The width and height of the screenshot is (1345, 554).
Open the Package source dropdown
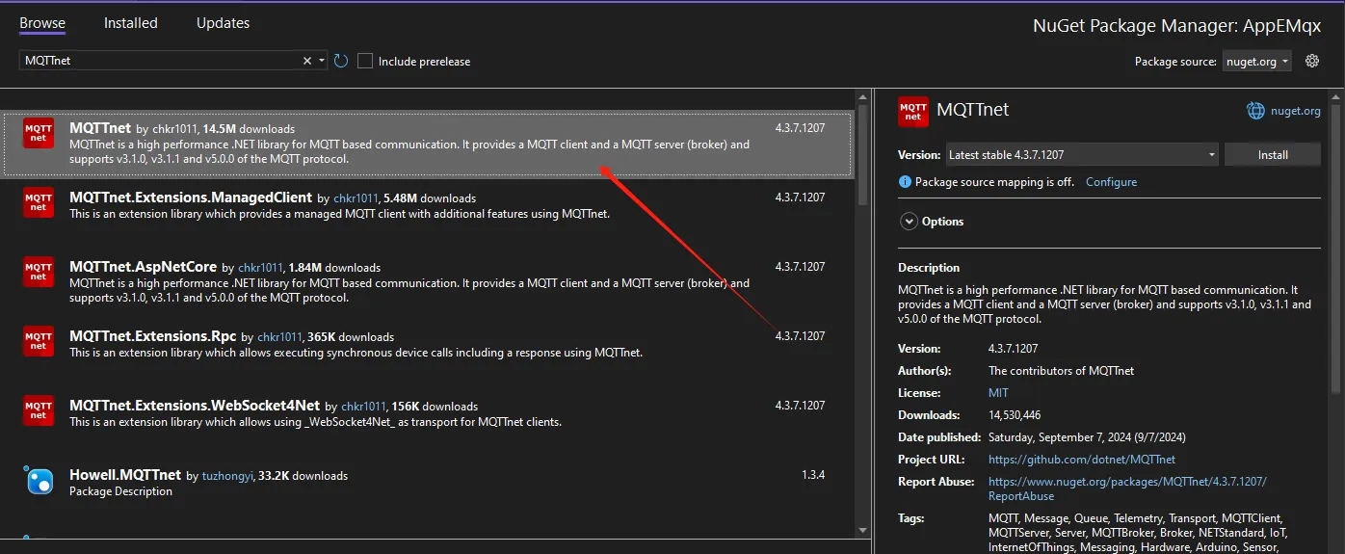[x=1257, y=61]
